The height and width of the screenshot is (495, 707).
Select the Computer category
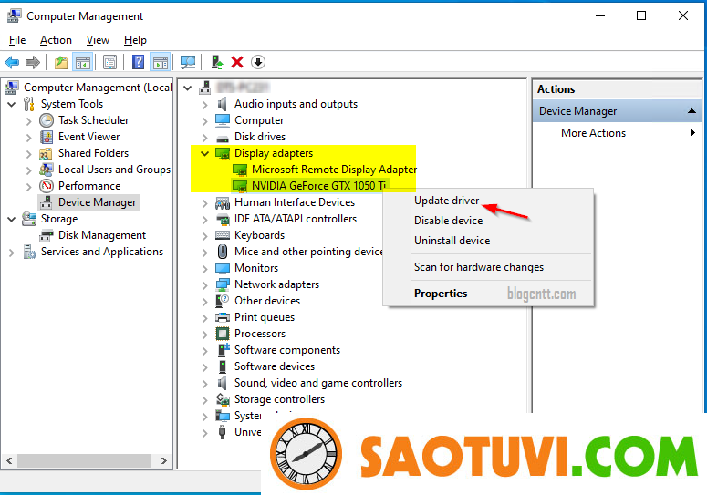[x=259, y=120]
